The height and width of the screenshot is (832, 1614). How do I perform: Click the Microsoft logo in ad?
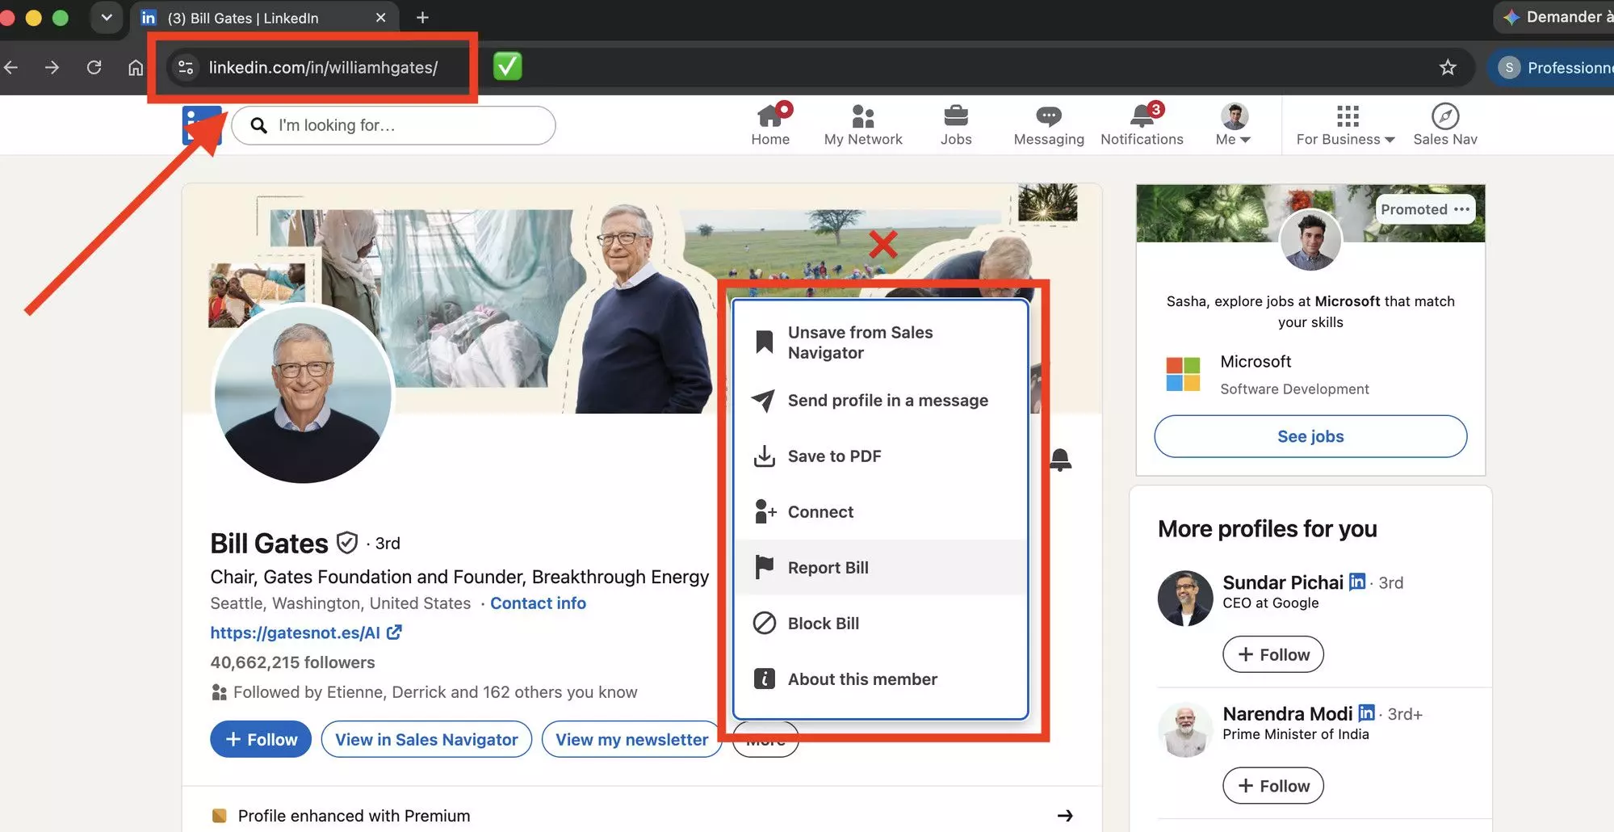(1183, 375)
